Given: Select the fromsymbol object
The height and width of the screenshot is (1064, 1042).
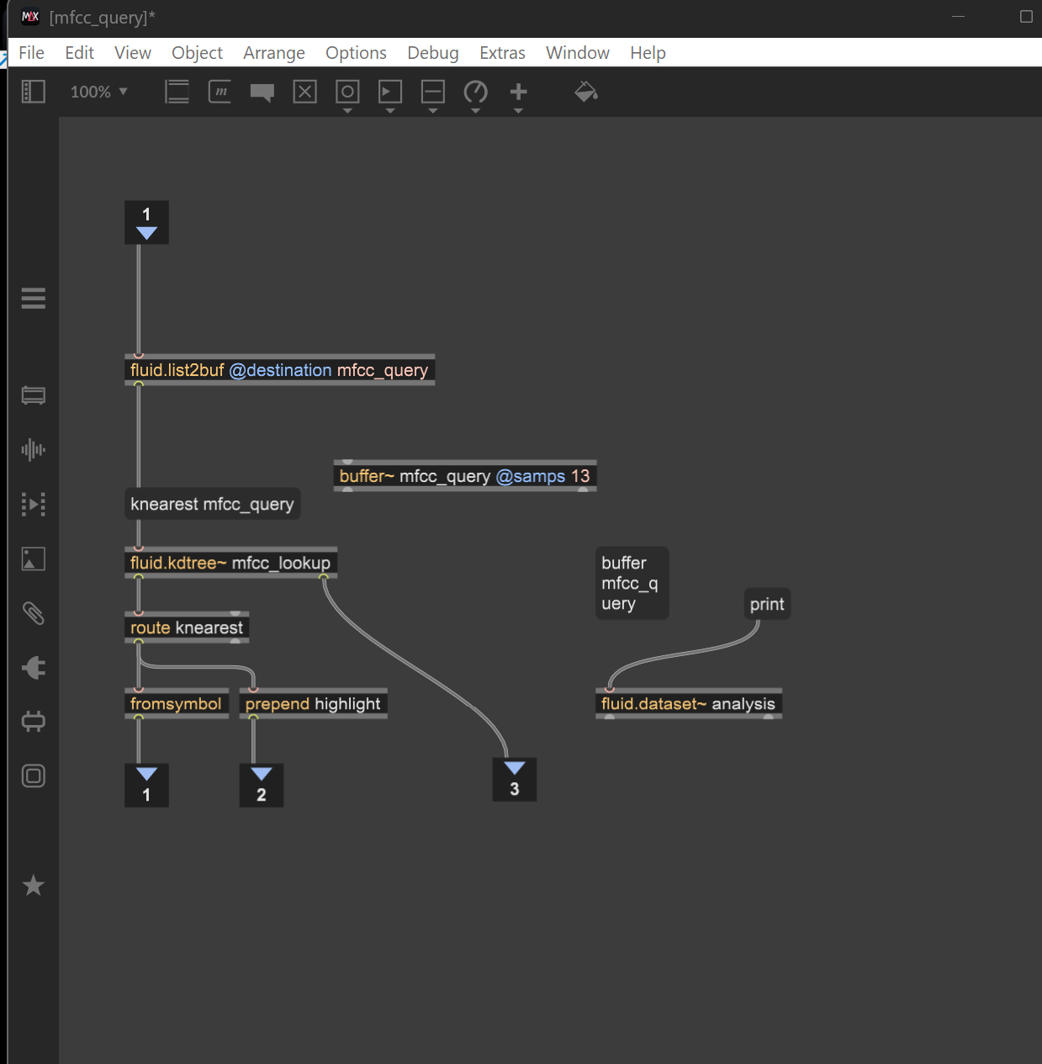Looking at the screenshot, I should [x=177, y=703].
